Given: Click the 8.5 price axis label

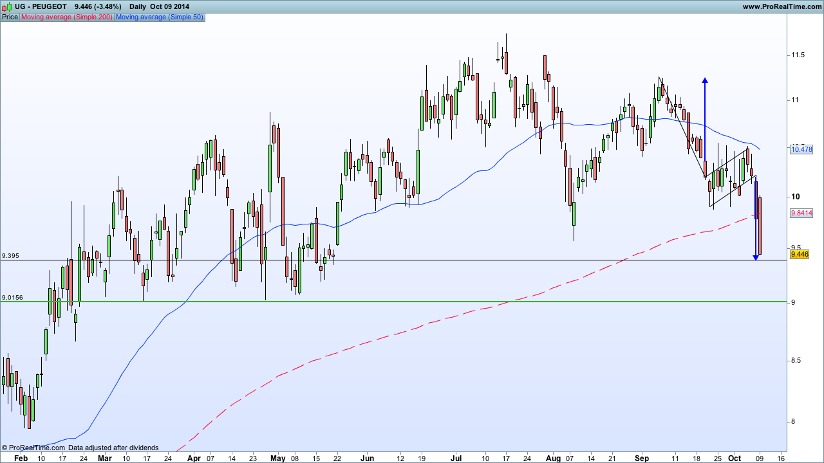Looking at the screenshot, I should (796, 360).
